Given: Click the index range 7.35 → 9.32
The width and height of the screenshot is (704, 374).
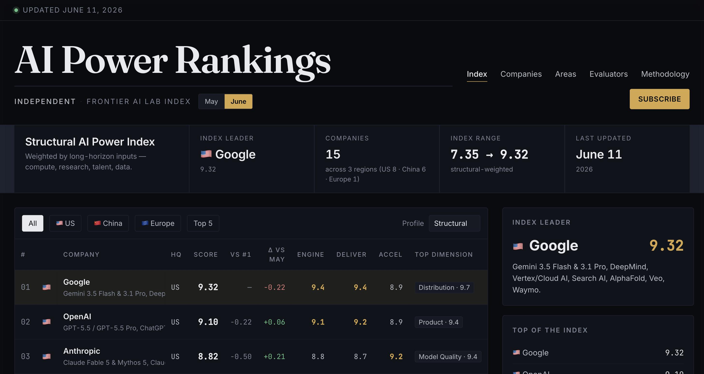Looking at the screenshot, I should pyautogui.click(x=489, y=154).
